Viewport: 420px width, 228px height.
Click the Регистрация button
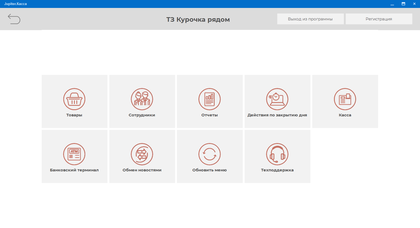click(379, 19)
